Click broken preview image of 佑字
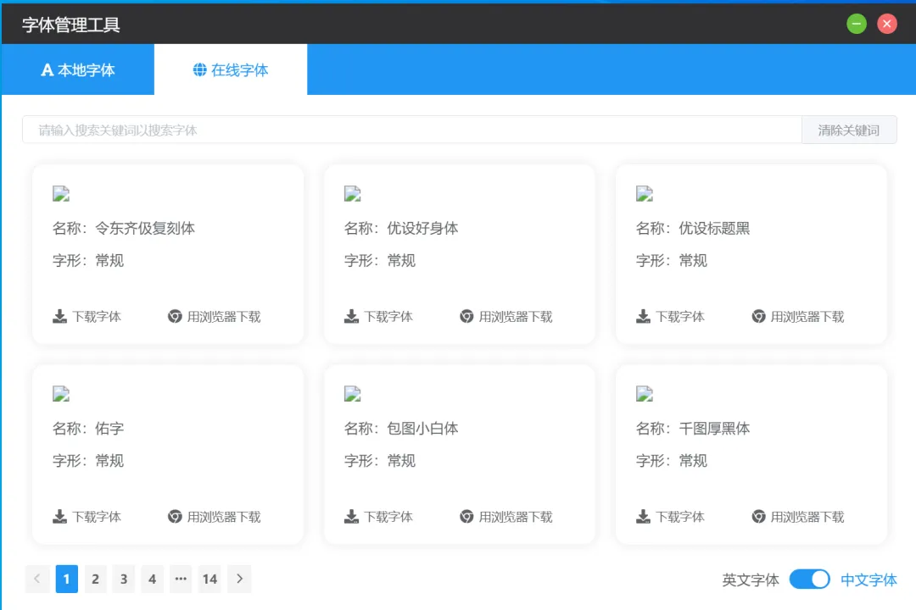Screen dimensions: 916x610 pyautogui.click(x=61, y=394)
